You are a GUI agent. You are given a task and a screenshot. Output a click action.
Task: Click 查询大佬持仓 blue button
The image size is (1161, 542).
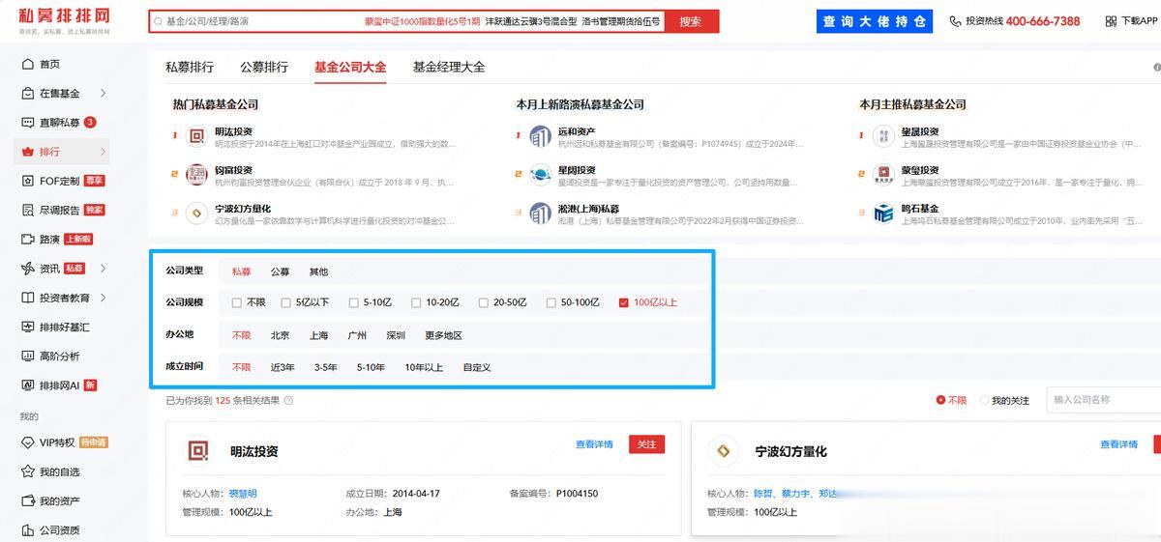coord(874,21)
